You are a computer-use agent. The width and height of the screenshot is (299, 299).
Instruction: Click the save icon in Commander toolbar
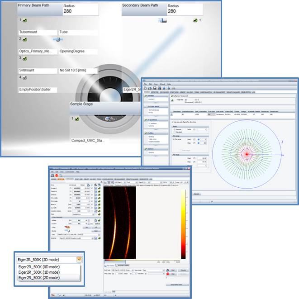pyautogui.click(x=52, y=175)
